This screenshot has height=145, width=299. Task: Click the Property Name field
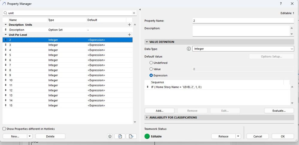pyautogui.click(x=243, y=21)
